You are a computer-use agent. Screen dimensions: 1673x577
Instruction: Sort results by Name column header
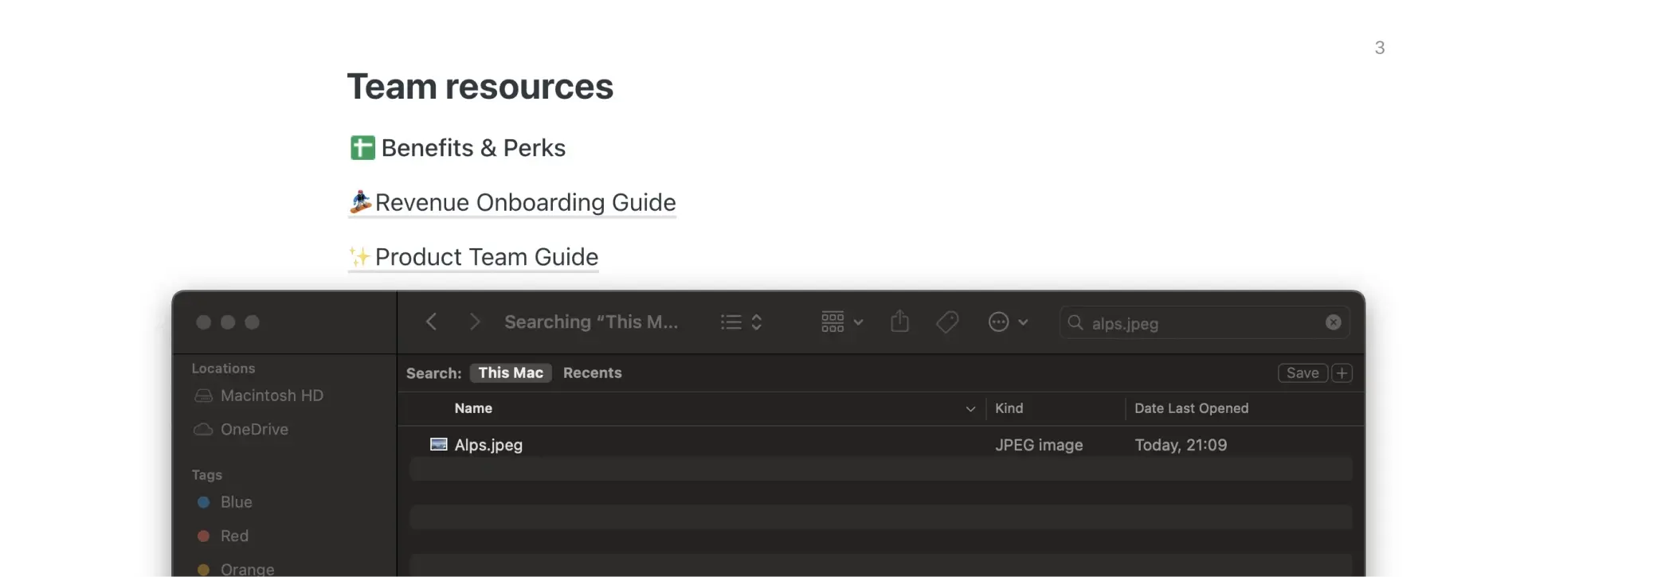(x=473, y=408)
